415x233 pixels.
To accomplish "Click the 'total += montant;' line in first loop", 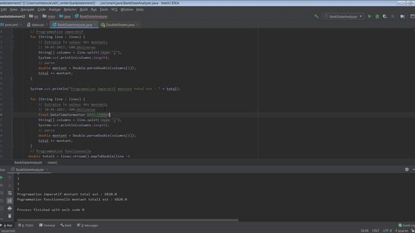I will click(x=55, y=73).
